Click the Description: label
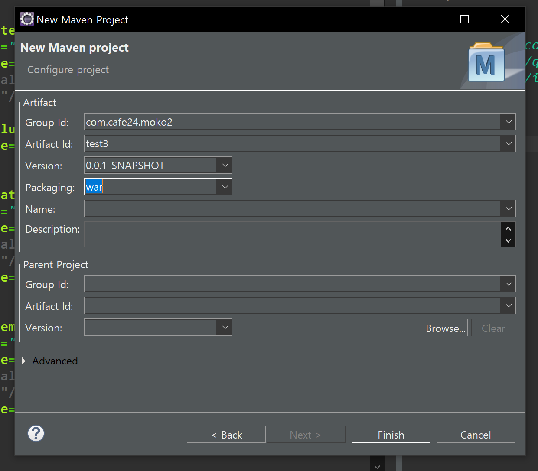This screenshot has width=538, height=471. [53, 229]
